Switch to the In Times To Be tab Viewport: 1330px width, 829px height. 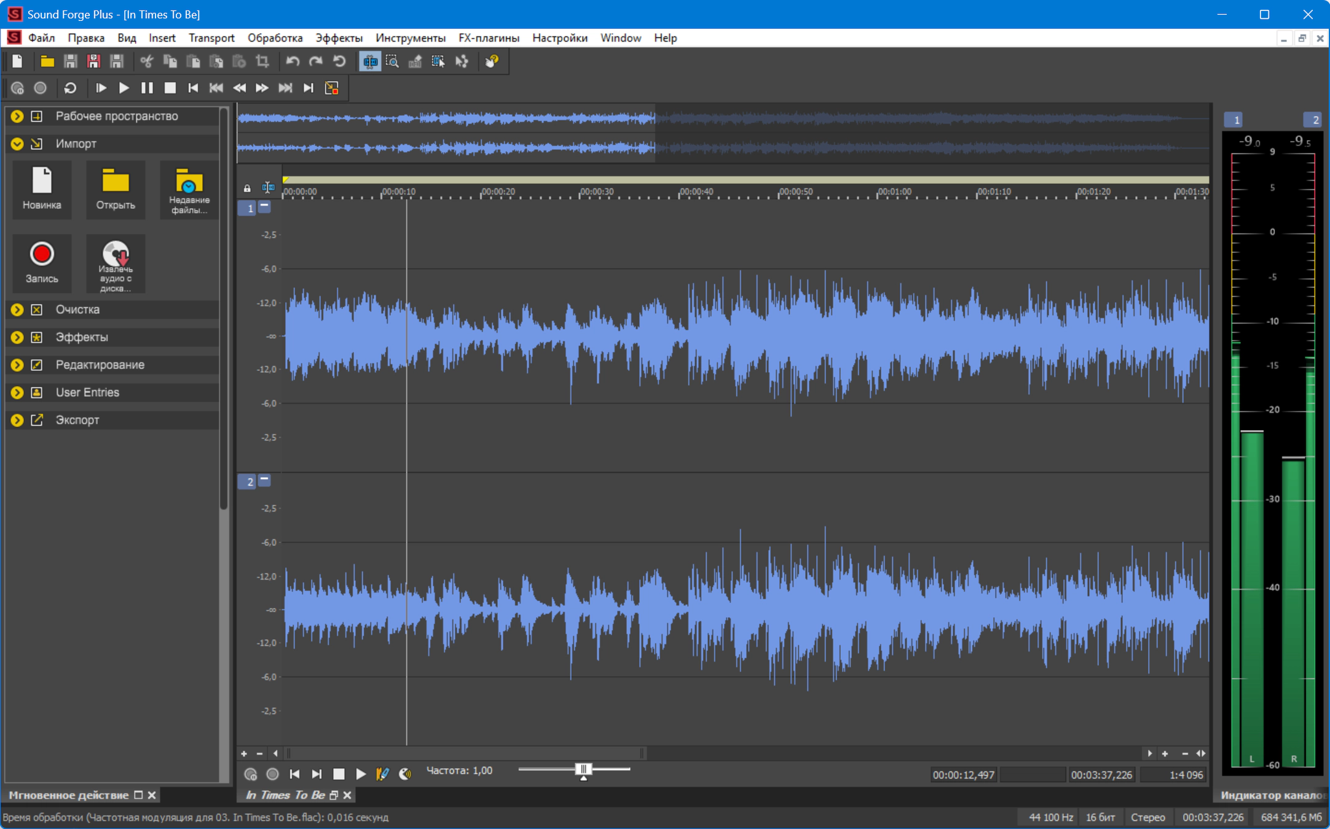285,795
